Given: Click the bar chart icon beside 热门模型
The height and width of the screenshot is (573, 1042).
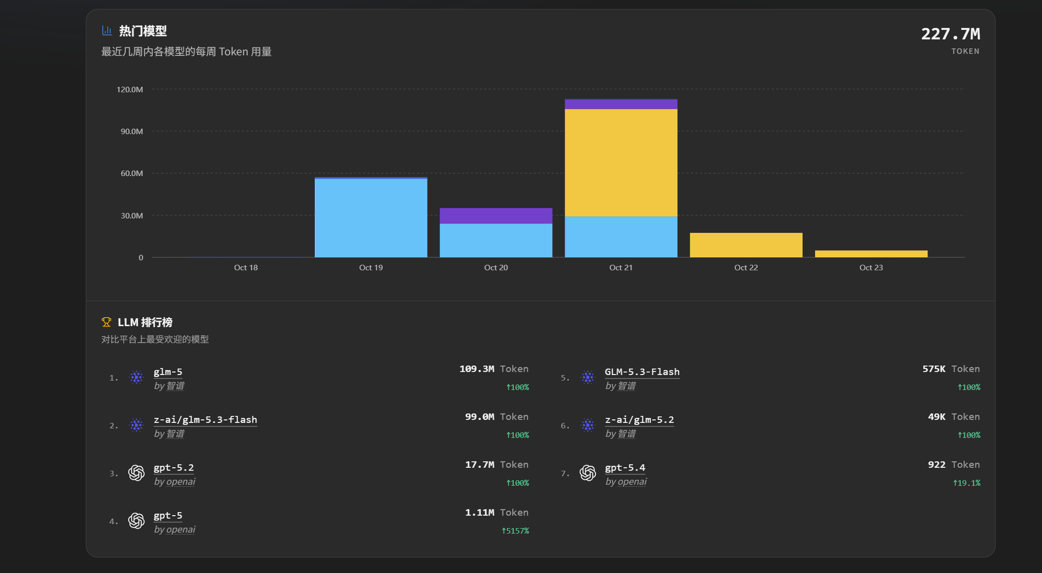Looking at the screenshot, I should point(107,31).
